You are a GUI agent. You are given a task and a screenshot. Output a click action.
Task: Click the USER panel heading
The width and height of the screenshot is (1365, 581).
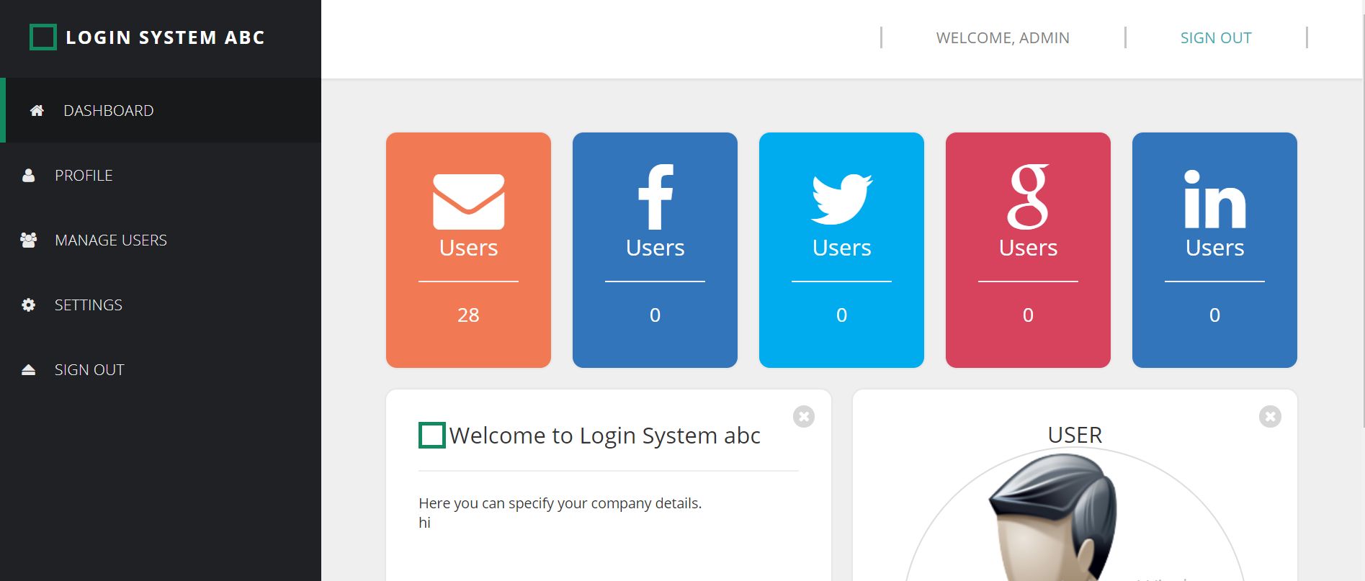pos(1075,435)
